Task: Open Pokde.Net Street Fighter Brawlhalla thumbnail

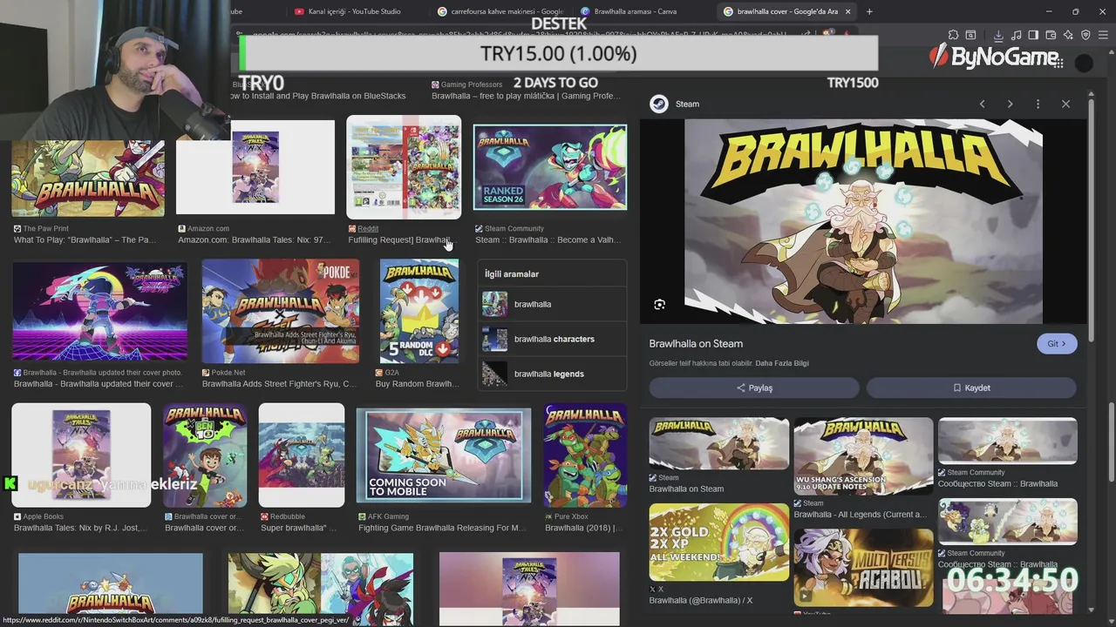Action: (281, 311)
